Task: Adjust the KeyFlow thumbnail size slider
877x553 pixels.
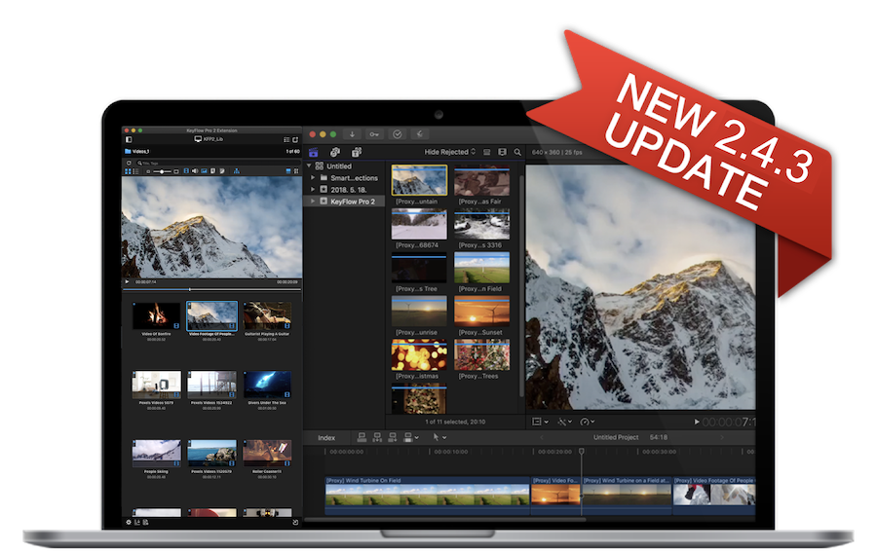Action: pos(162,171)
